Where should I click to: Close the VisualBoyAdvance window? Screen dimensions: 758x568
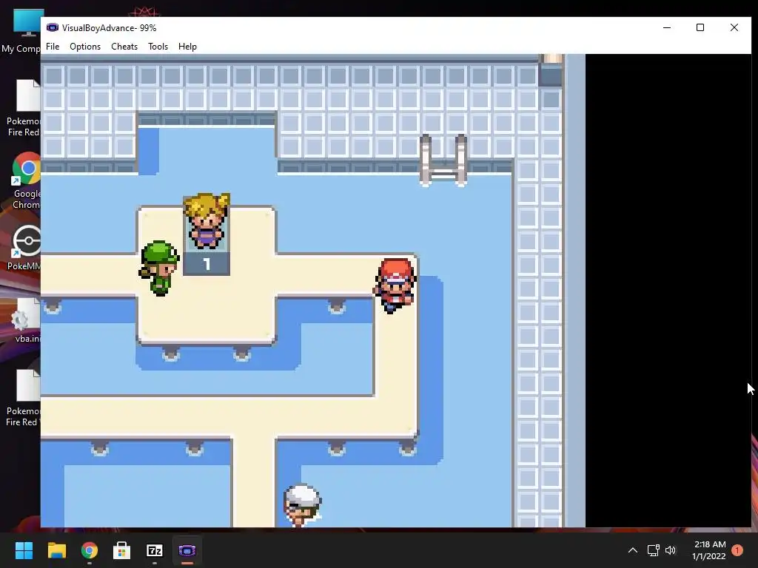[x=734, y=27]
